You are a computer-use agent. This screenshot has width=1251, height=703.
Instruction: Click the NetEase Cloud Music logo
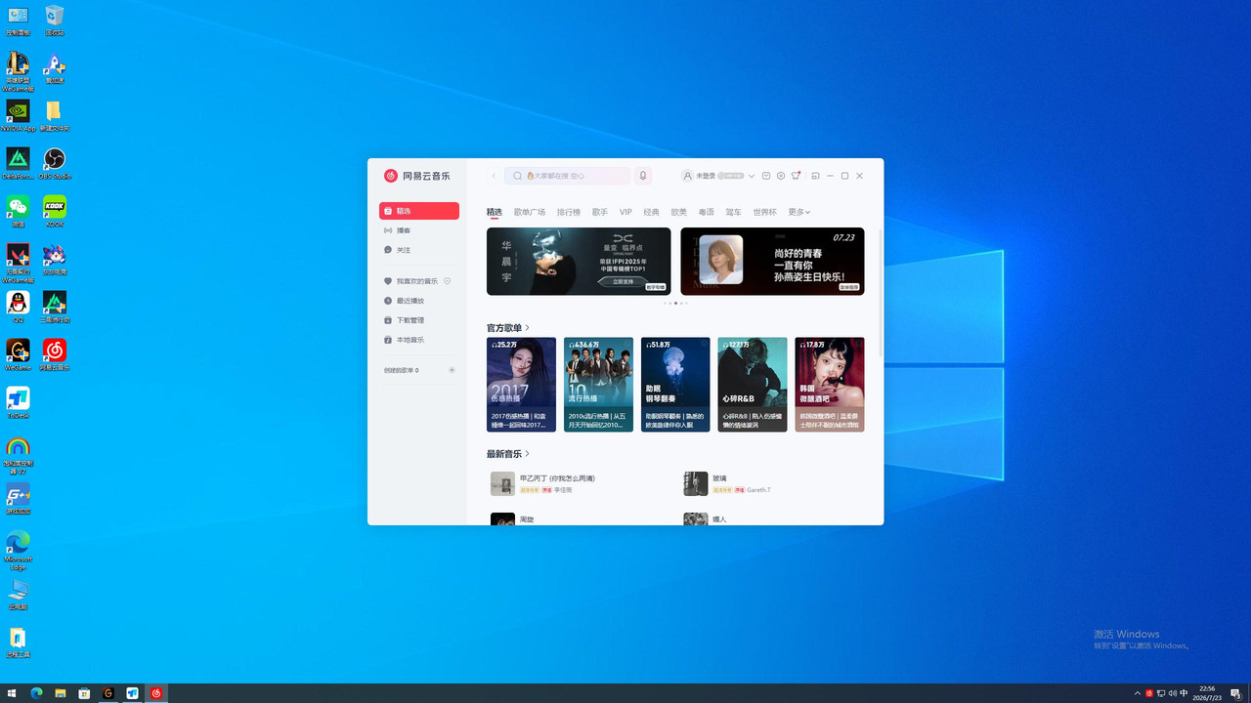(417, 176)
